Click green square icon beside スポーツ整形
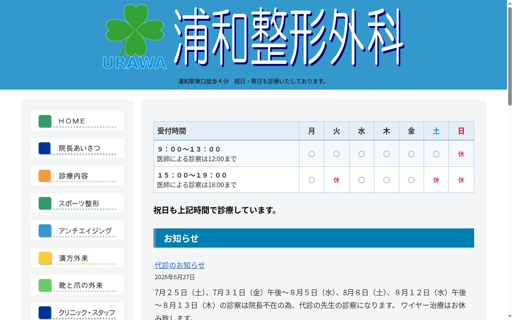The height and width of the screenshot is (320, 513). [45, 203]
